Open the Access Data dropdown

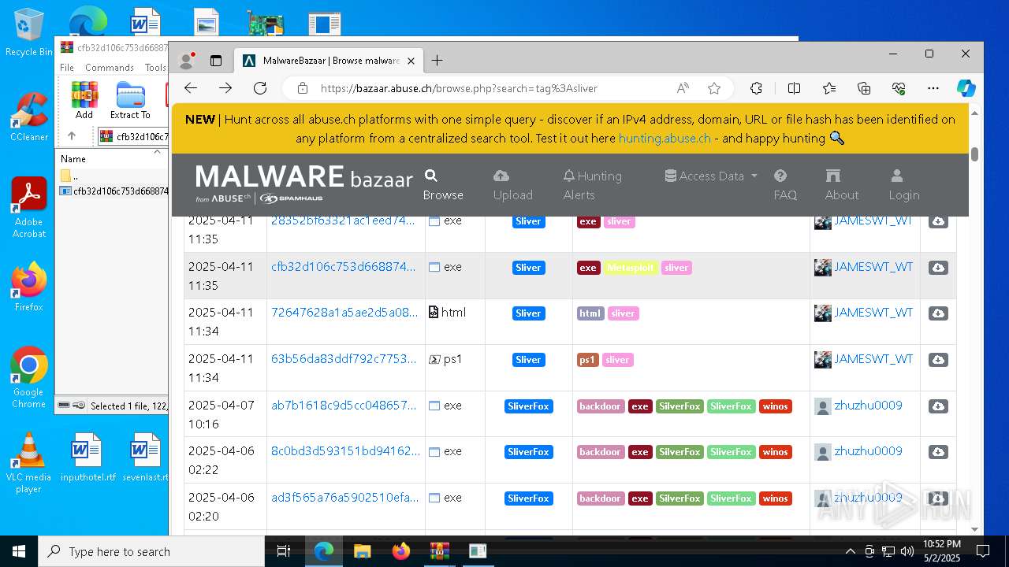tap(711, 176)
